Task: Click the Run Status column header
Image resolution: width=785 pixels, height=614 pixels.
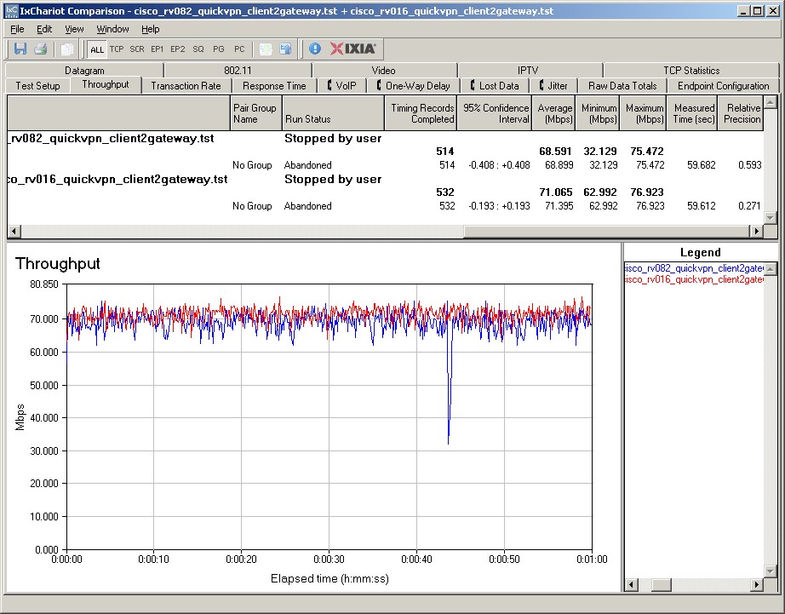Action: pos(334,113)
